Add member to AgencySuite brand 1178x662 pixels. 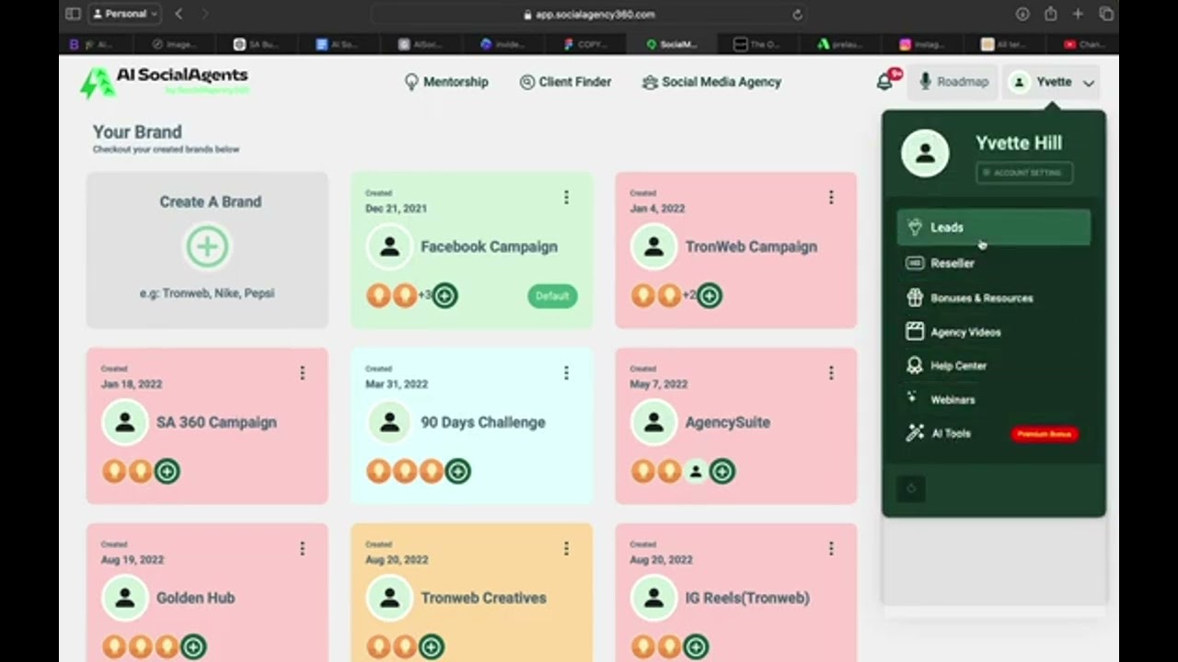[x=722, y=472]
